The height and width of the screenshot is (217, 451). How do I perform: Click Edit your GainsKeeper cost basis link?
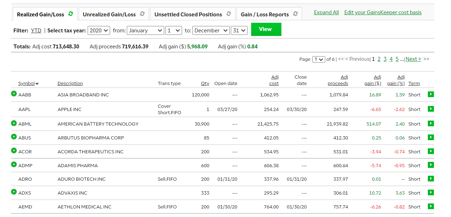click(x=383, y=12)
